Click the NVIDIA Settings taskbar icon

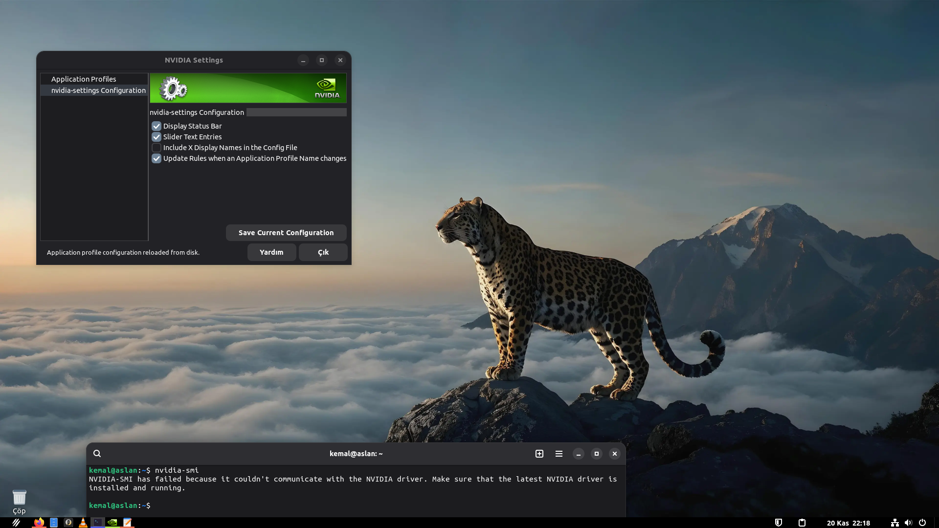pyautogui.click(x=112, y=522)
